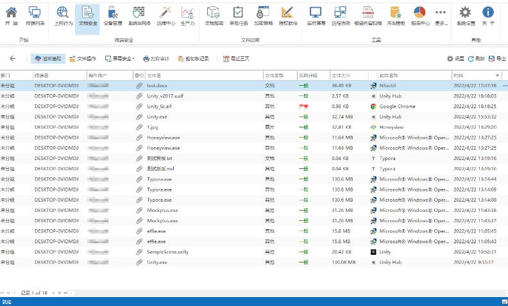
Task: Click the 刷新 refresh button
Action: click(476, 59)
